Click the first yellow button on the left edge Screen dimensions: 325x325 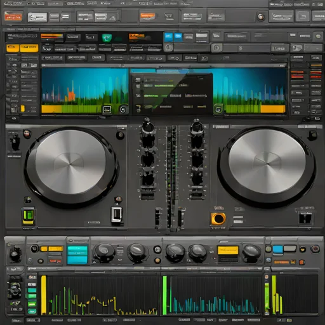click(x=13, y=48)
